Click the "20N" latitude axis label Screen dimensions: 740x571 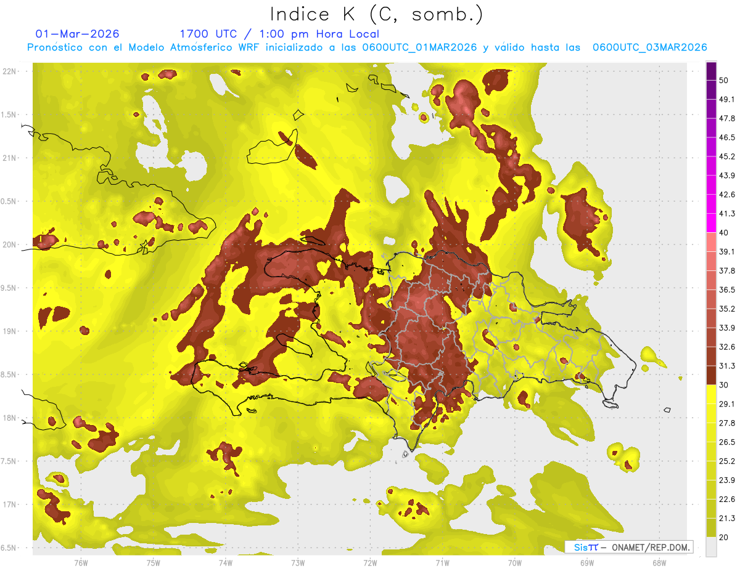pyautogui.click(x=10, y=245)
